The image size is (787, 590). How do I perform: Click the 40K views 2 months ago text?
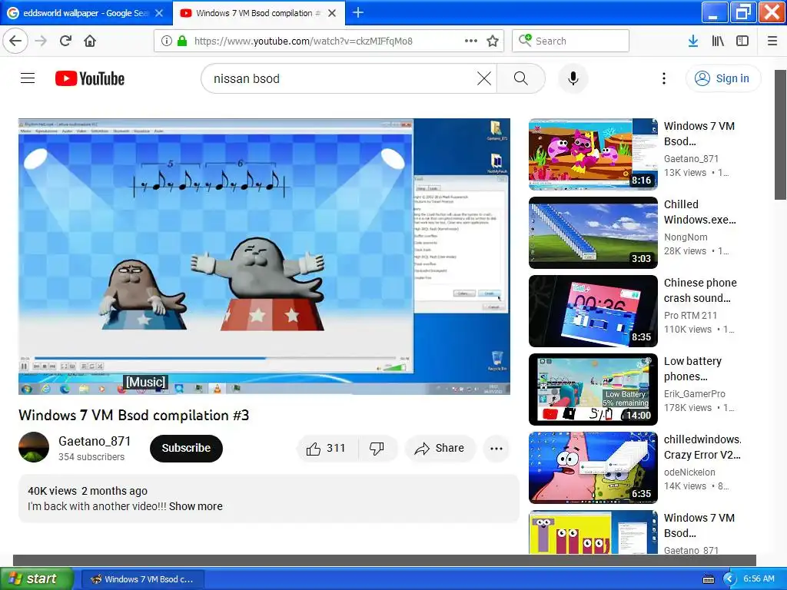[x=88, y=491]
